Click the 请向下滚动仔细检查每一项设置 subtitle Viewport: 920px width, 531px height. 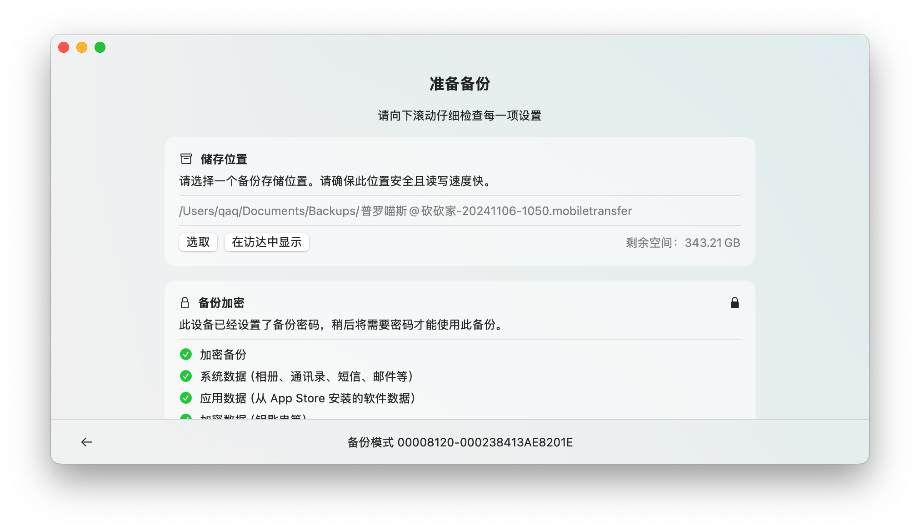pos(460,115)
